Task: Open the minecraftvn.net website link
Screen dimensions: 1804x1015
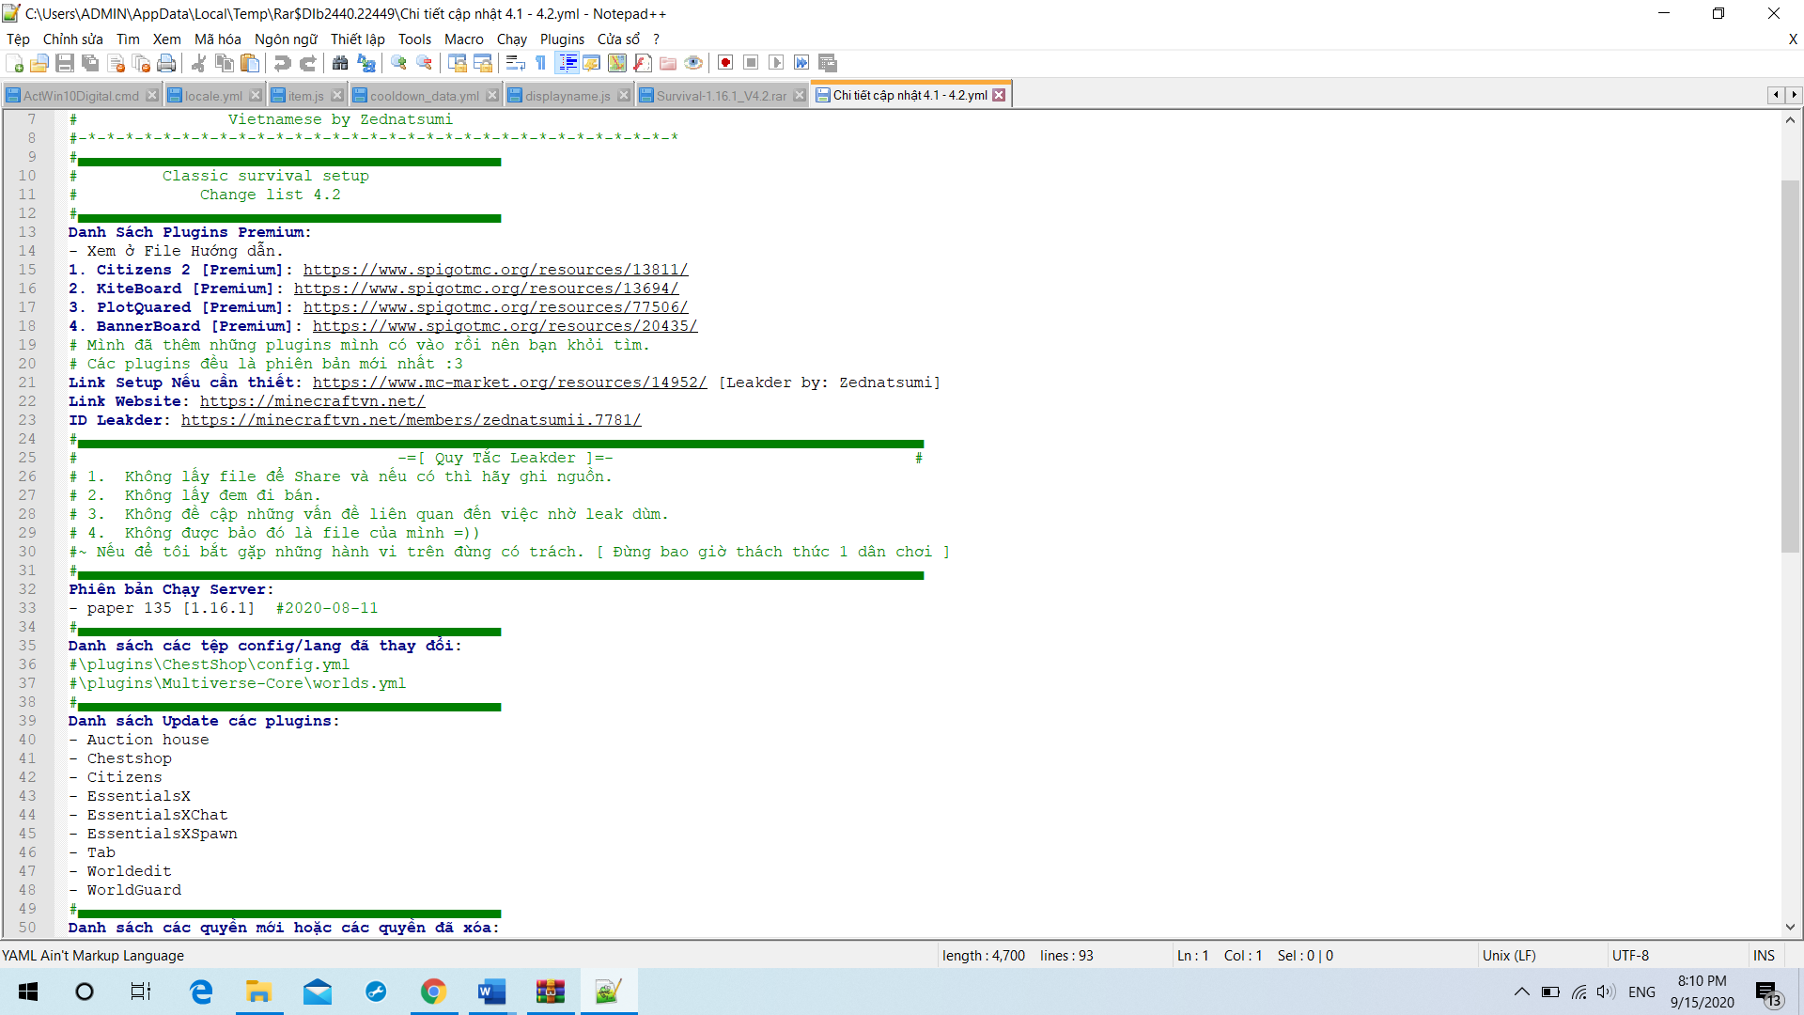Action: click(312, 401)
